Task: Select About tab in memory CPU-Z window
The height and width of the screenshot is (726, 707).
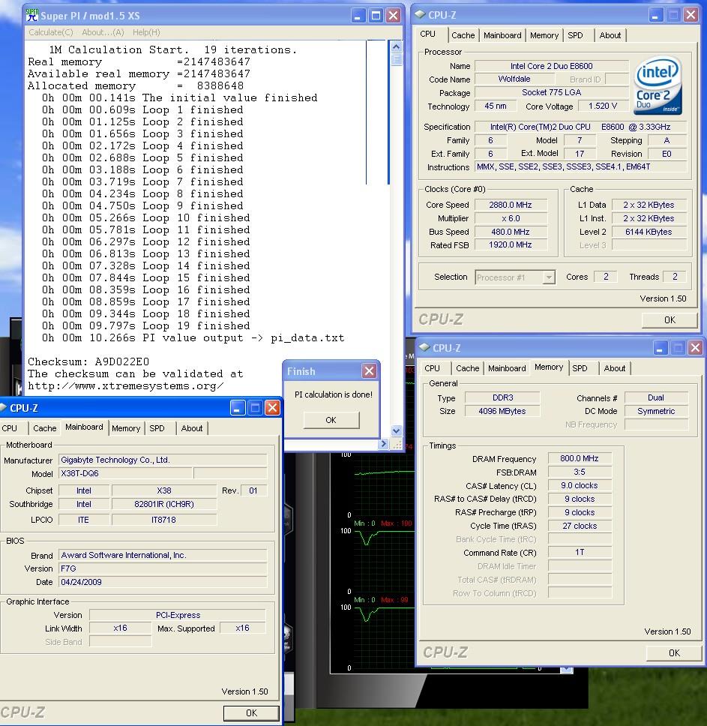Action: (615, 368)
